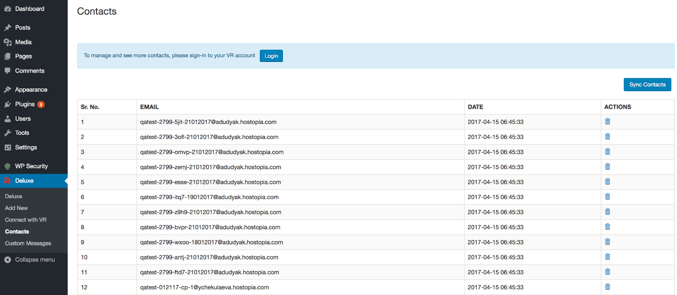
Task: Click the Settings sliders icon
Action: click(x=8, y=147)
